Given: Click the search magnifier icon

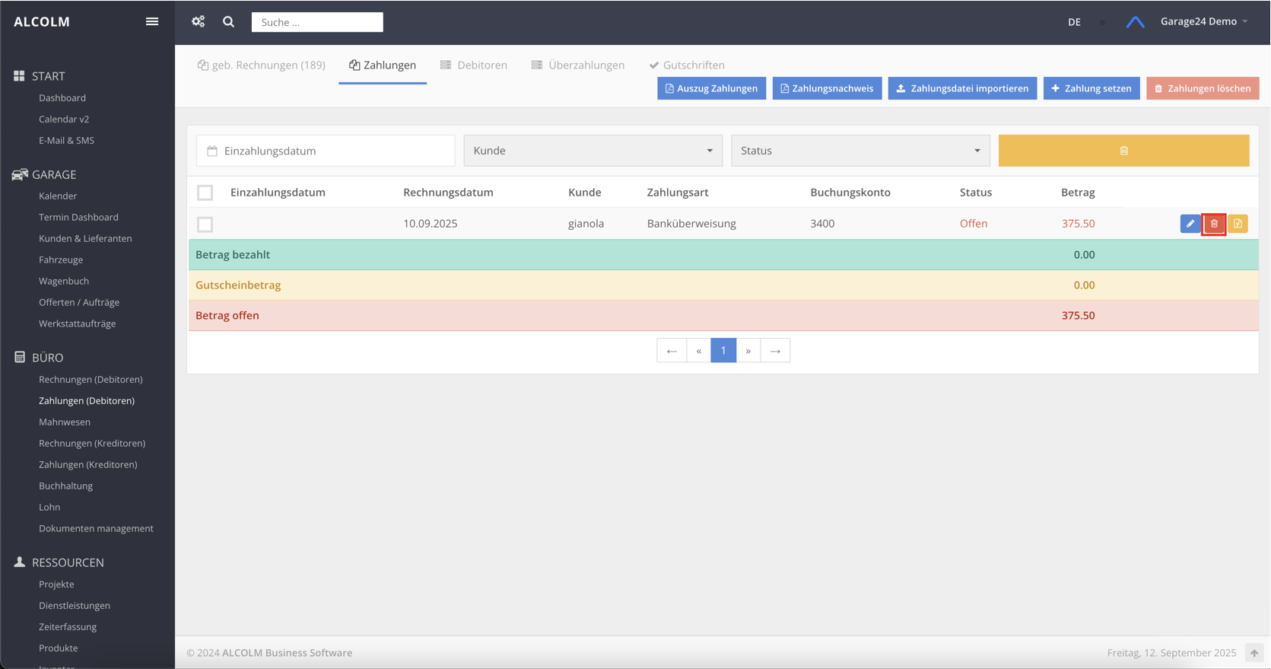Looking at the screenshot, I should pos(228,22).
